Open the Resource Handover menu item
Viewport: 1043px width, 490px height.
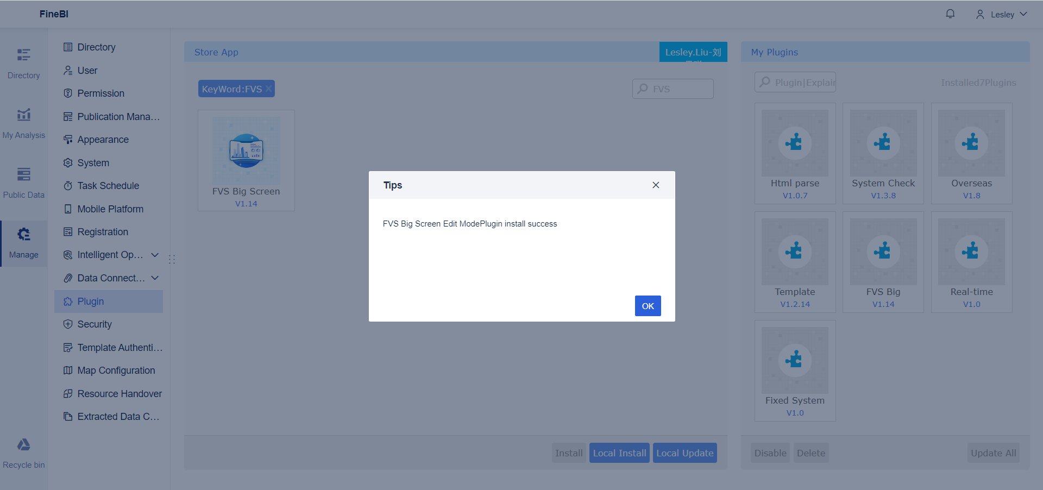109,394
